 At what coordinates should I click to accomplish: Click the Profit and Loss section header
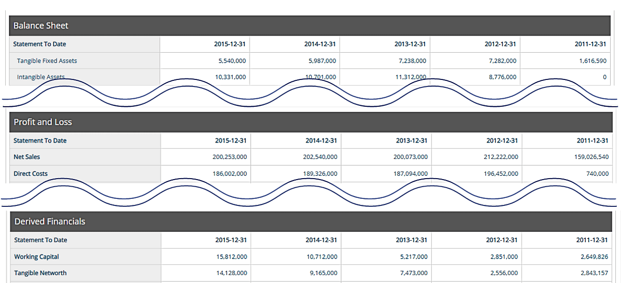click(310, 122)
